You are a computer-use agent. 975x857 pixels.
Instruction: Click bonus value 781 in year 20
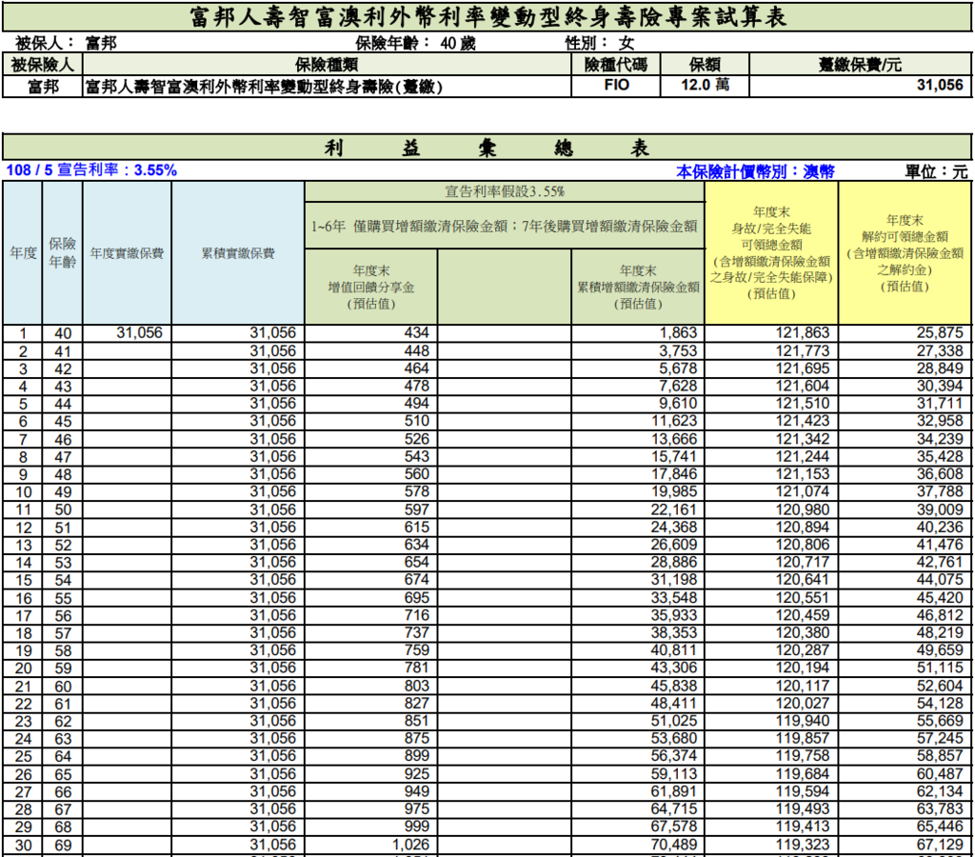tap(417, 668)
